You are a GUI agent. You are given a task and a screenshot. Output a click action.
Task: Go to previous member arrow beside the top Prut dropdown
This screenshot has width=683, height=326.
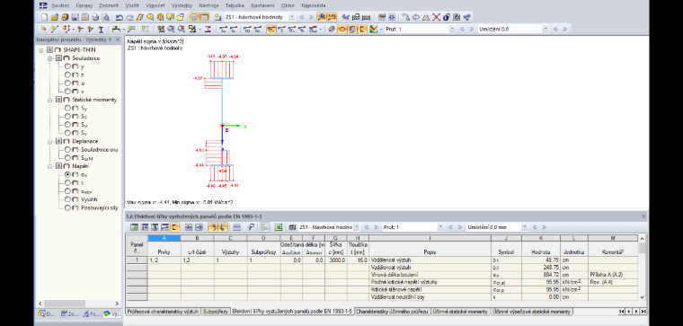(462, 29)
